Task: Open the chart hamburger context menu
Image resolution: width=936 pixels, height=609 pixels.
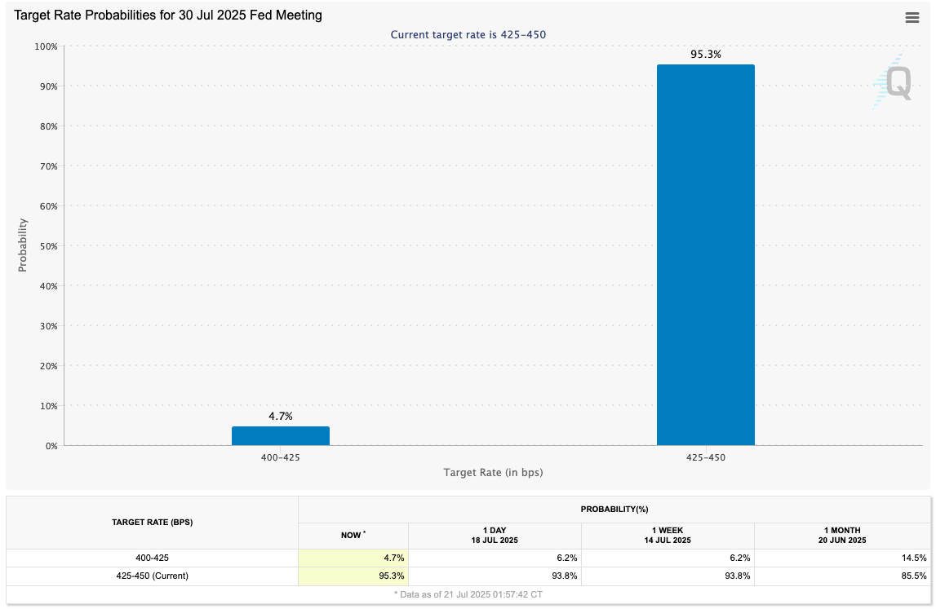Action: (912, 18)
